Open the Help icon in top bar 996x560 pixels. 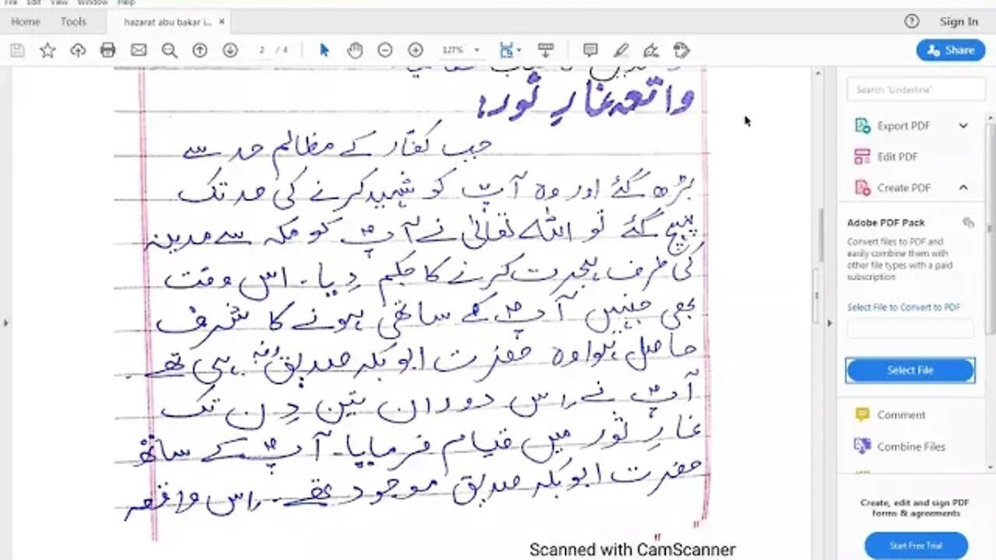912,22
